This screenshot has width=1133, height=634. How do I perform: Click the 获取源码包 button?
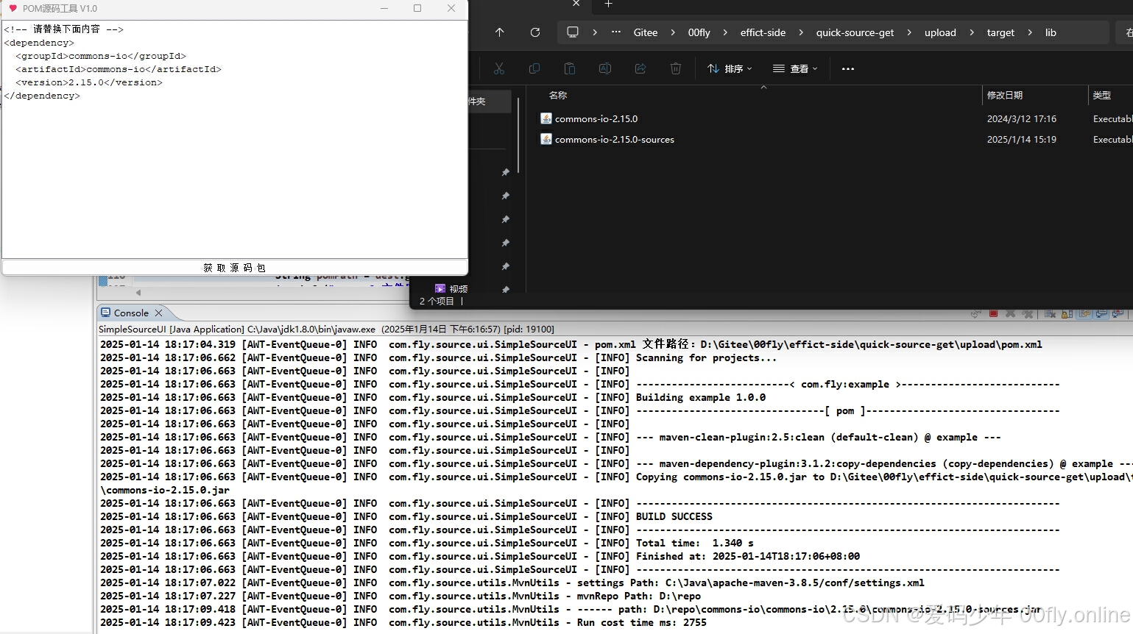coord(235,268)
